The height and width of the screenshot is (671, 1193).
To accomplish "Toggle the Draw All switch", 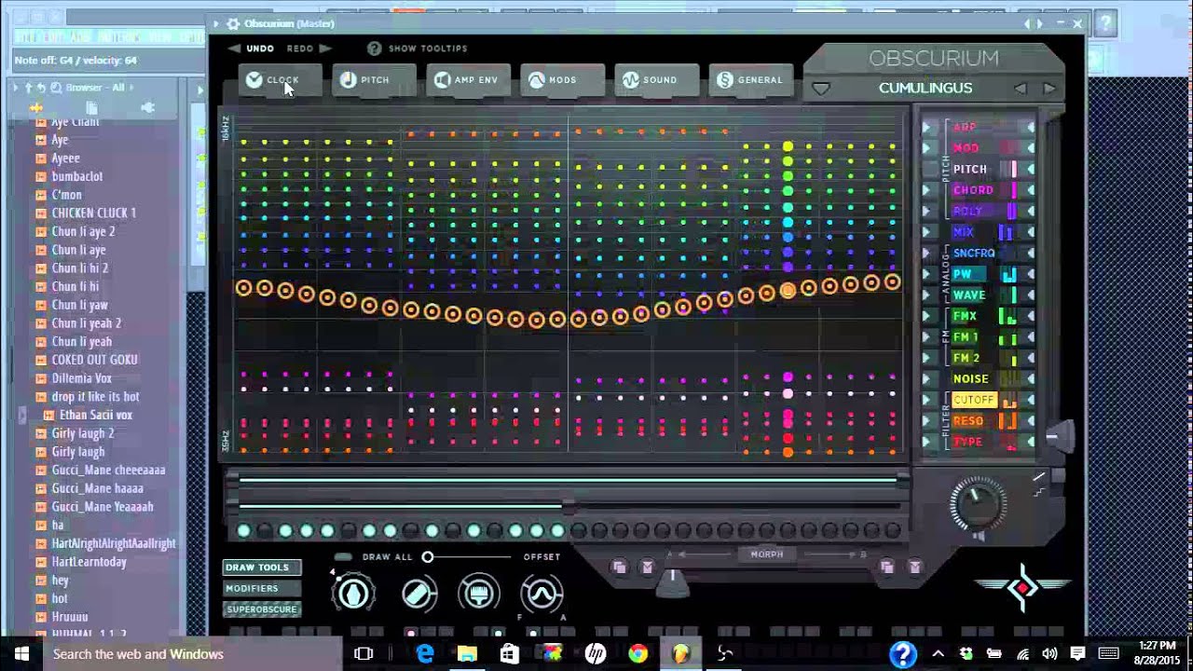I will (x=343, y=557).
